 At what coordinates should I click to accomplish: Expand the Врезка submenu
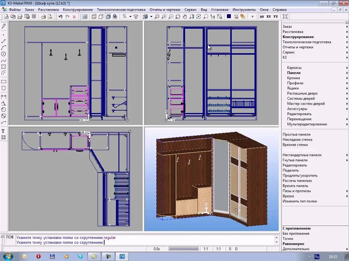pyautogui.click(x=315, y=196)
